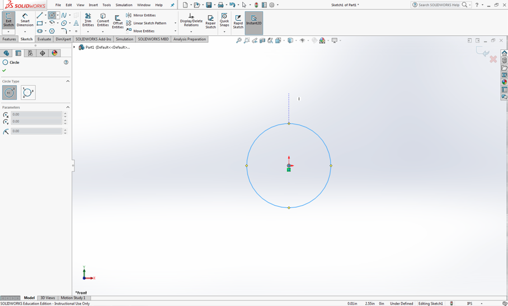The image size is (508, 306).
Task: Select the Sketch Fillet tool
Action: point(64,31)
